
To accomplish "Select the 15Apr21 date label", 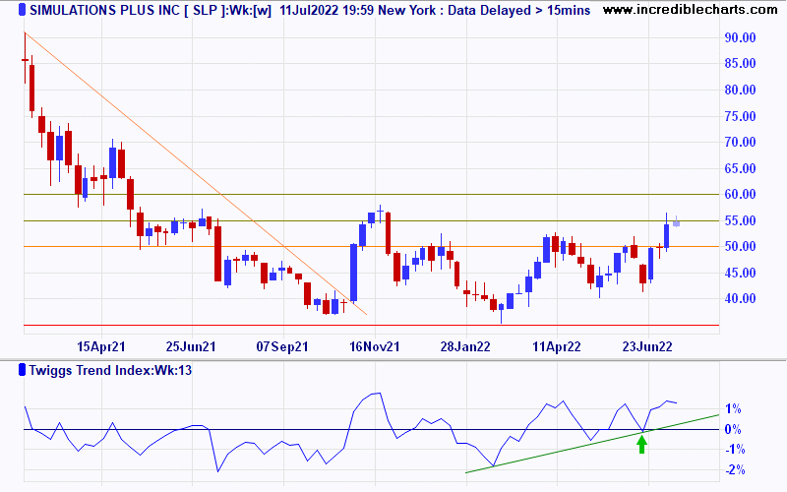I will click(x=101, y=347).
